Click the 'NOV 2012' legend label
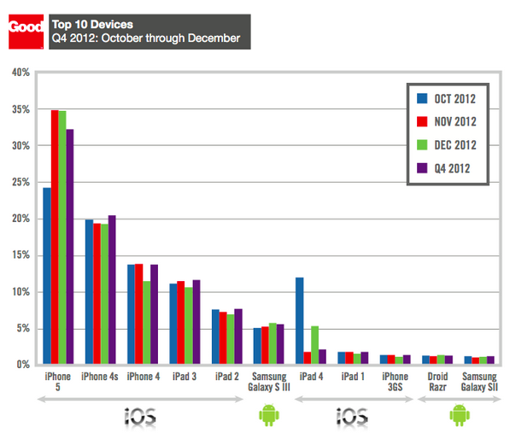 pos(455,121)
